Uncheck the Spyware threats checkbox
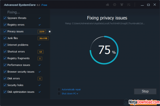Viewport: 160px width, 106px height. [5, 18]
